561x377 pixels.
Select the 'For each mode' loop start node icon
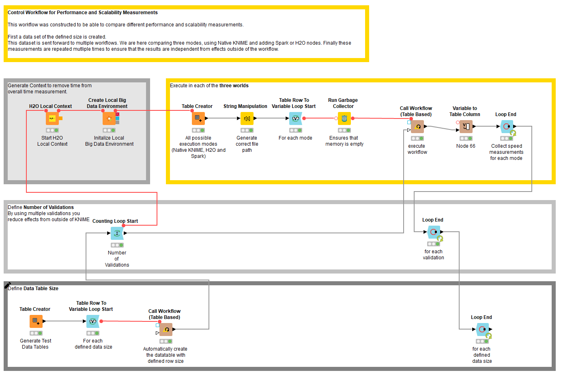click(296, 118)
